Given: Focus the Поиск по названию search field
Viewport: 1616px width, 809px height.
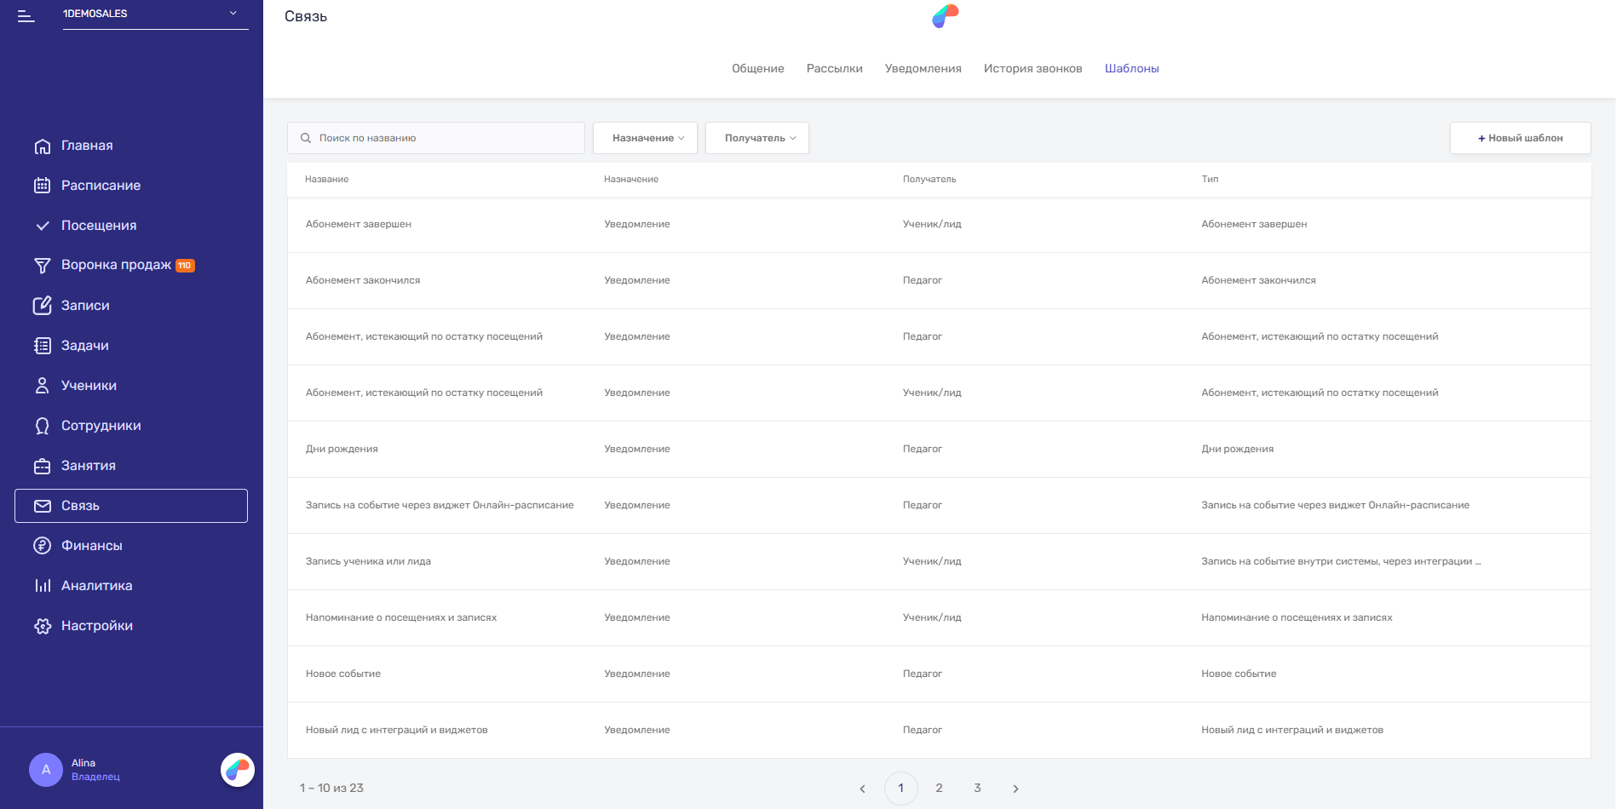Looking at the screenshot, I should pos(436,138).
